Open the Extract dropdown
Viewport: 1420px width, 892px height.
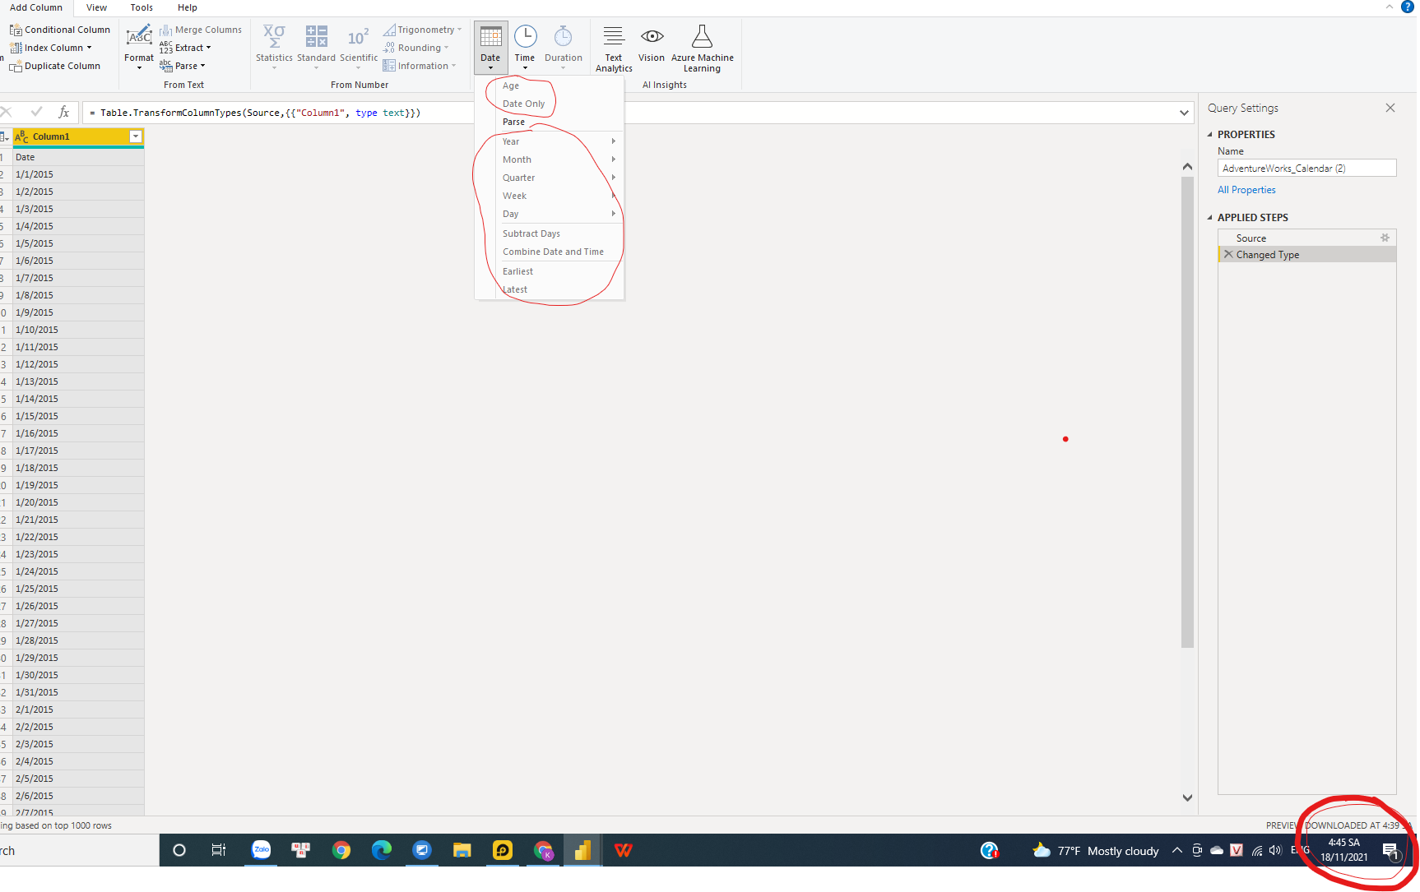[185, 48]
